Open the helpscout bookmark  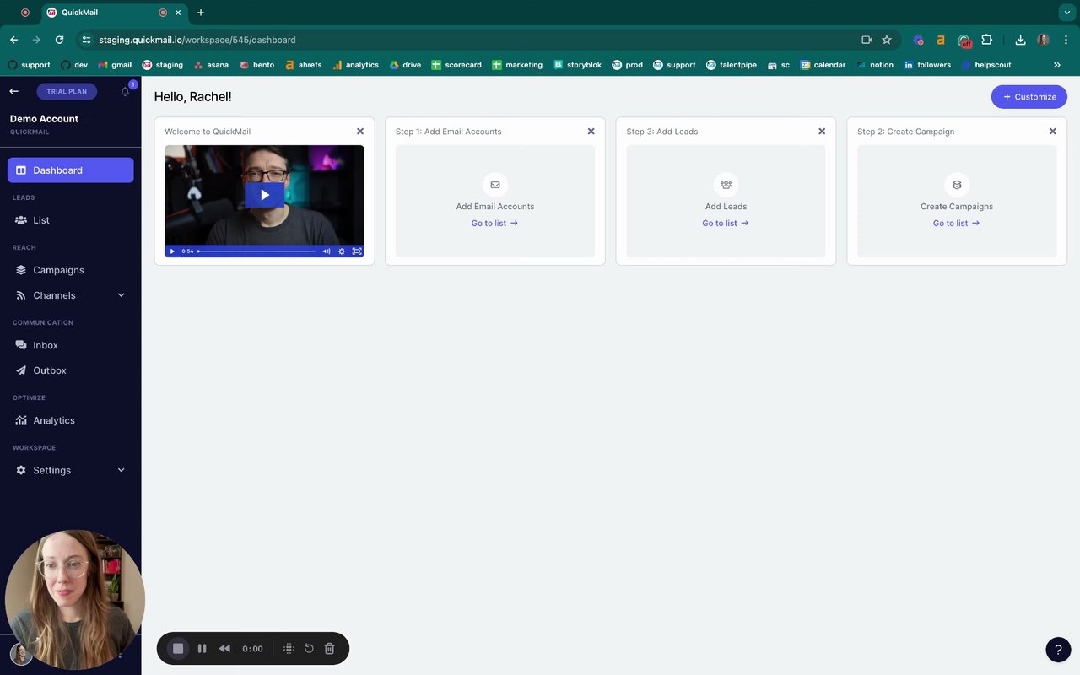(985, 65)
